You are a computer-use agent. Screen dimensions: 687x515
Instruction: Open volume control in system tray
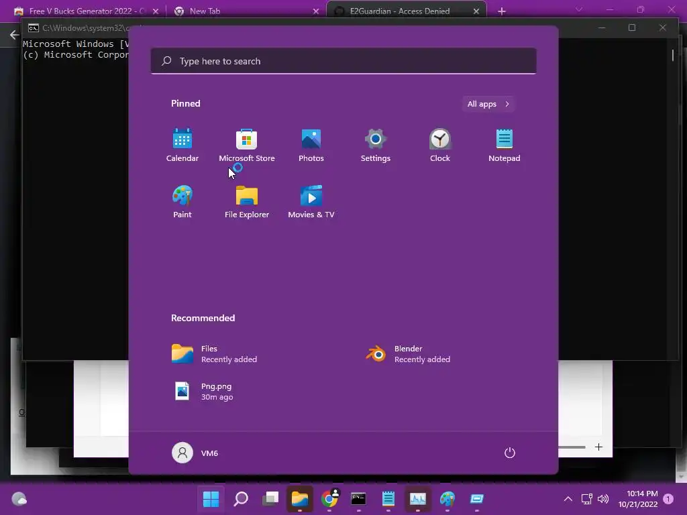pyautogui.click(x=603, y=499)
